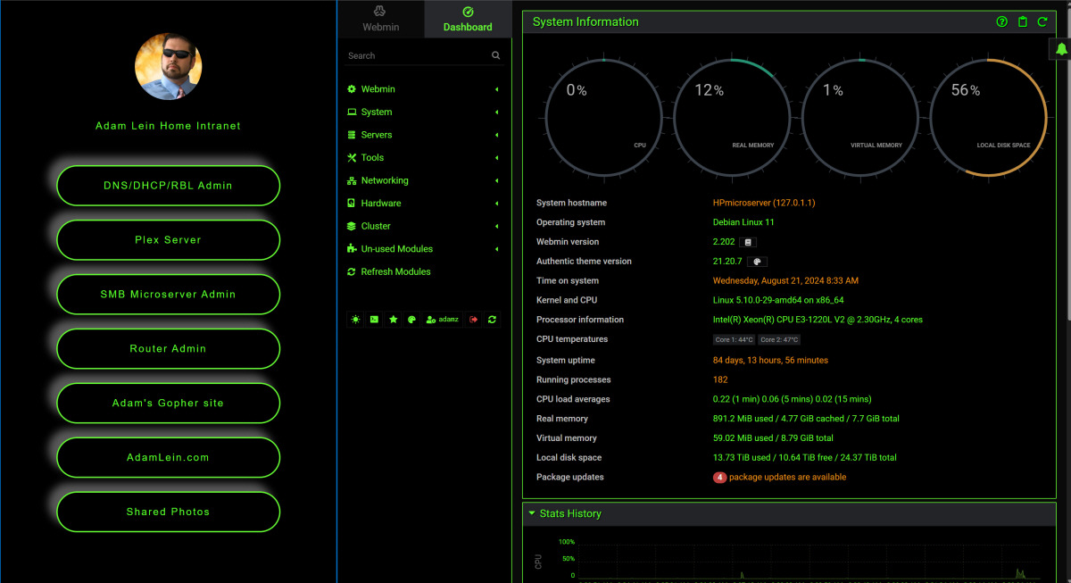Click the Hardware menu icon

pos(352,204)
